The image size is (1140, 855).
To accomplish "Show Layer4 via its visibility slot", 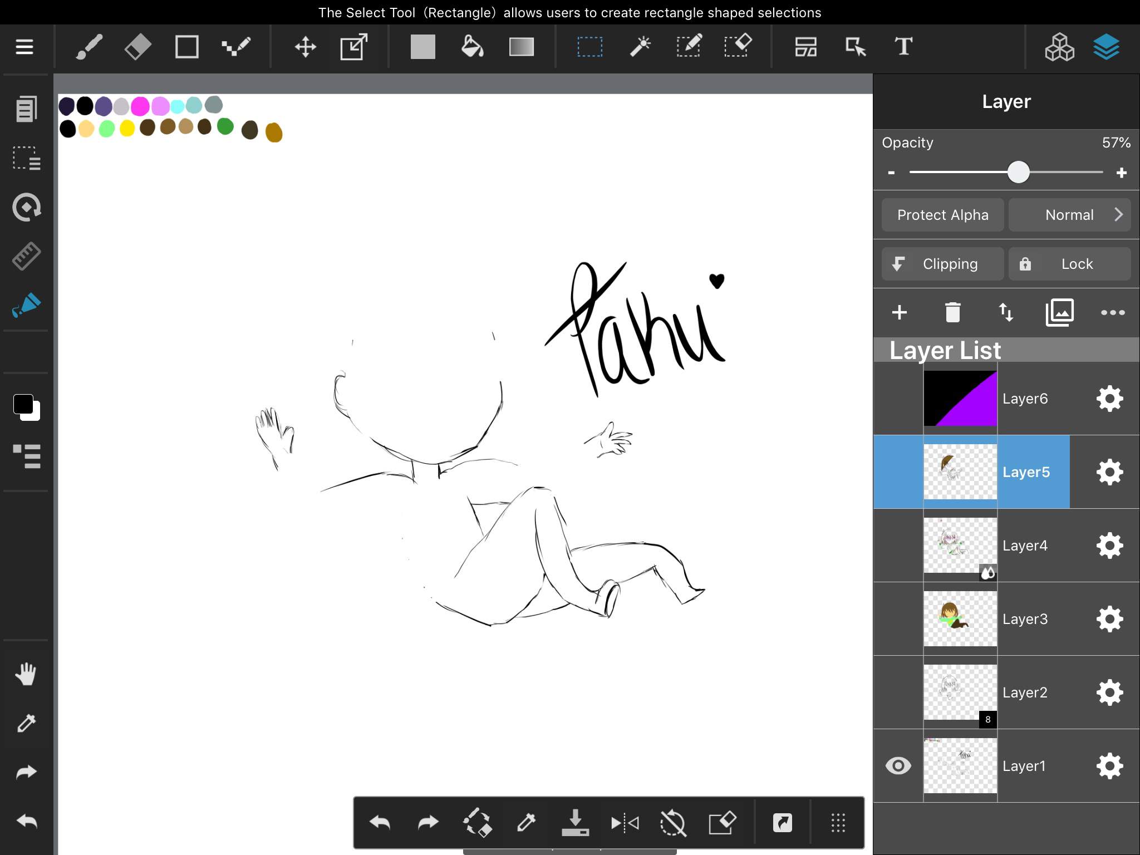I will click(898, 546).
